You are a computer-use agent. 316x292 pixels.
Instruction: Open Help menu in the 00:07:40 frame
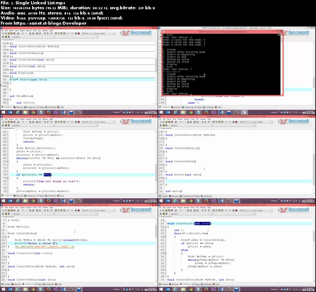pyautogui.click(x=51, y=31)
